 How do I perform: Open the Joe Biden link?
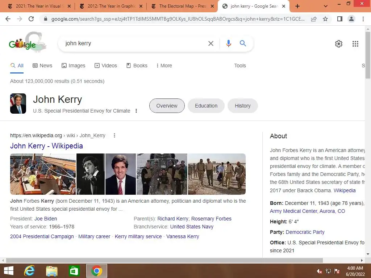click(x=46, y=219)
